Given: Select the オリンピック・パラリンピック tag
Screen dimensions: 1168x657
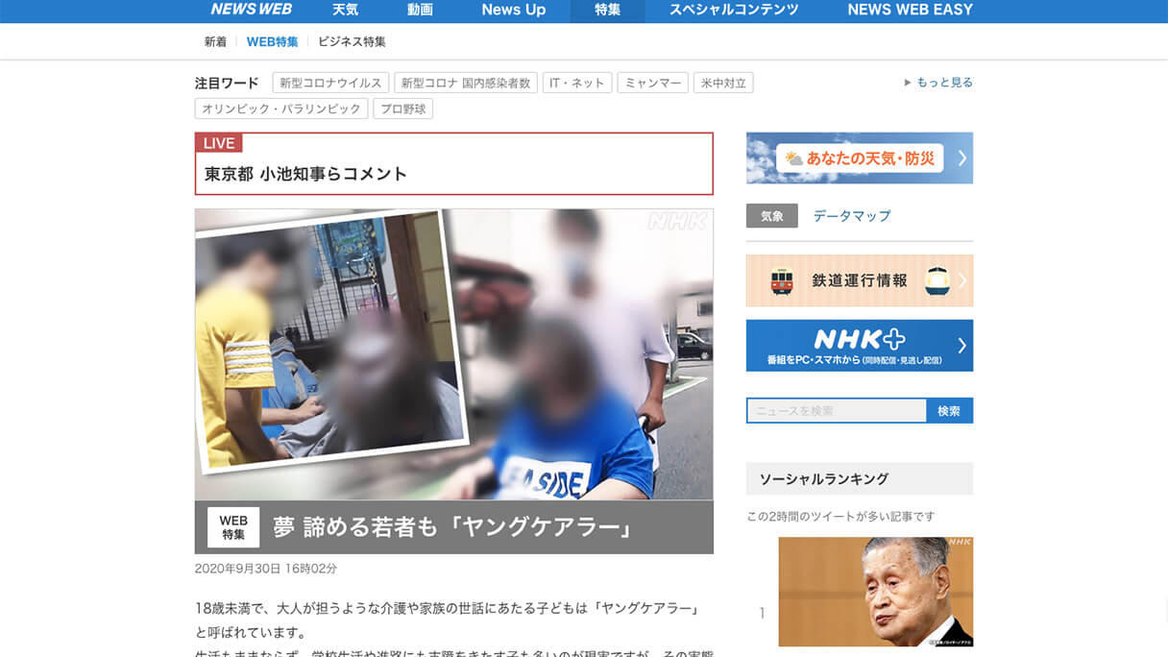Looking at the screenshot, I should pos(281,109).
